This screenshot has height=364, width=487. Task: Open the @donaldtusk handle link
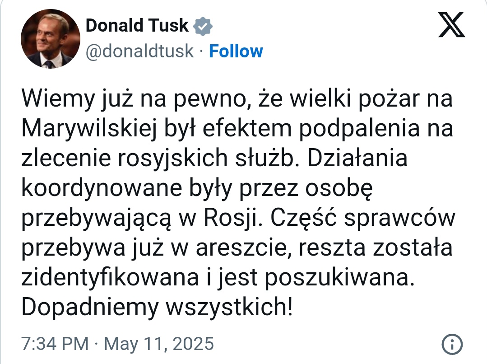point(140,51)
